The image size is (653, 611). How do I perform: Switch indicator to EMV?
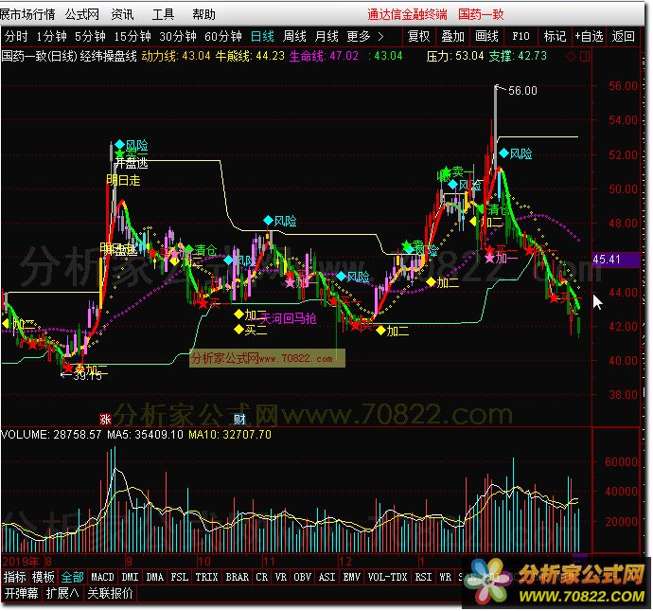pos(351,577)
